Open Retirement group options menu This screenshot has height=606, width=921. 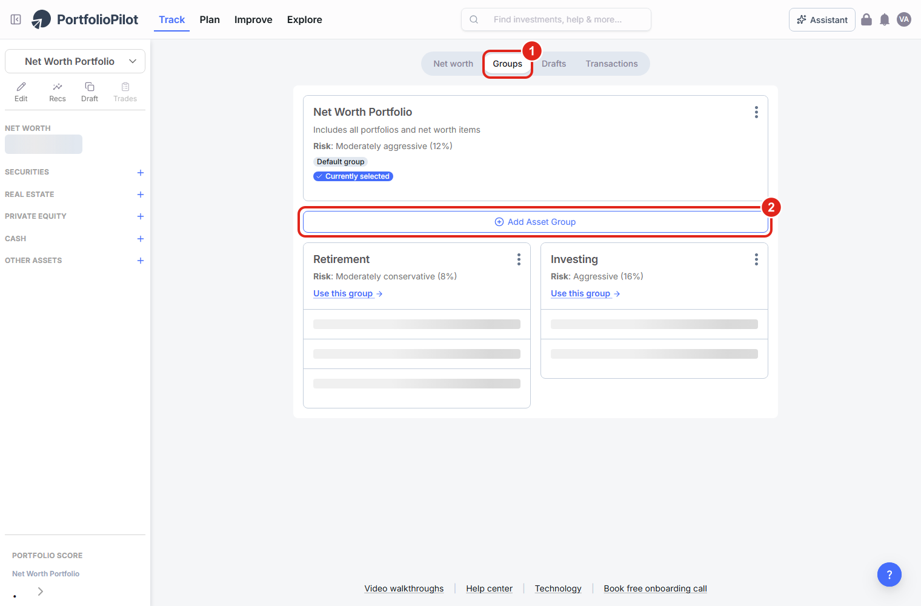(519, 259)
